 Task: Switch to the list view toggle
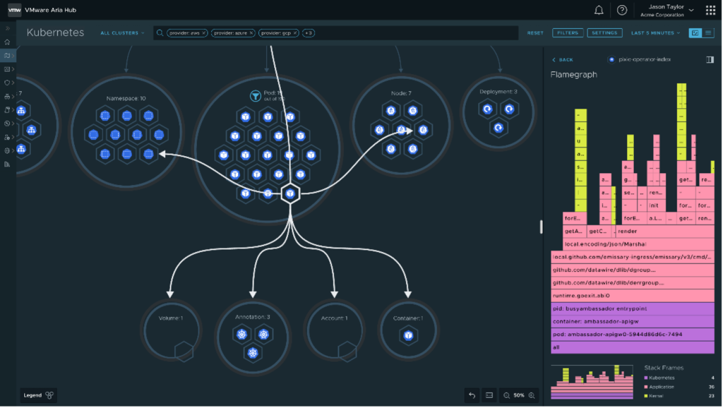click(708, 33)
